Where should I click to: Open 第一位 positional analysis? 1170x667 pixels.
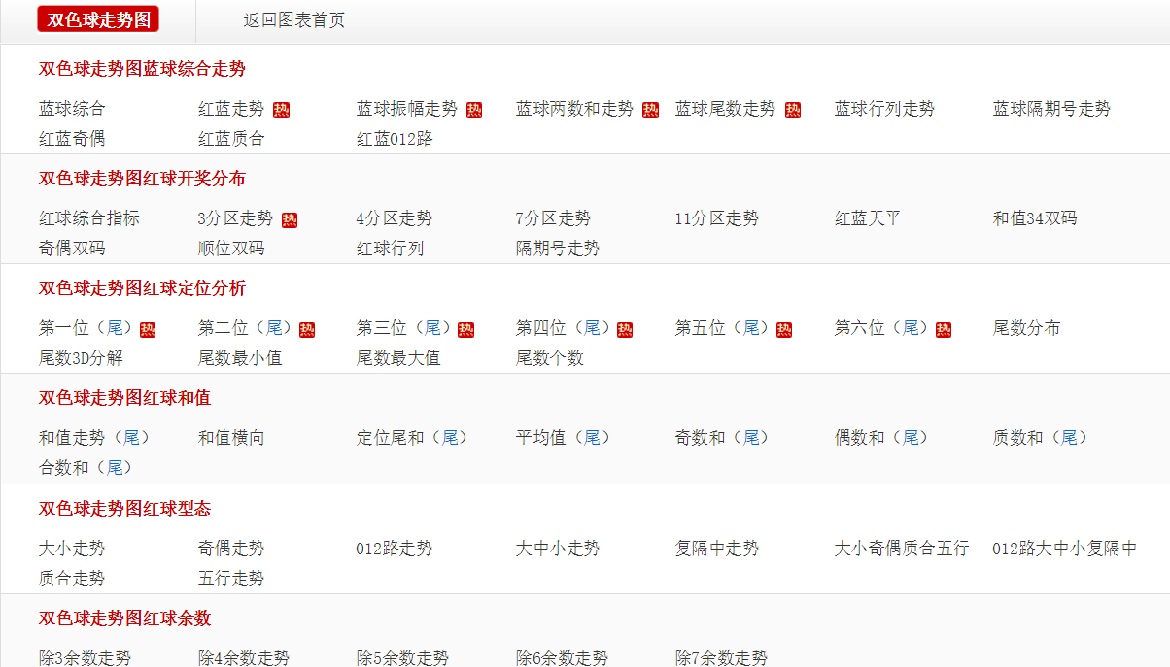point(64,328)
